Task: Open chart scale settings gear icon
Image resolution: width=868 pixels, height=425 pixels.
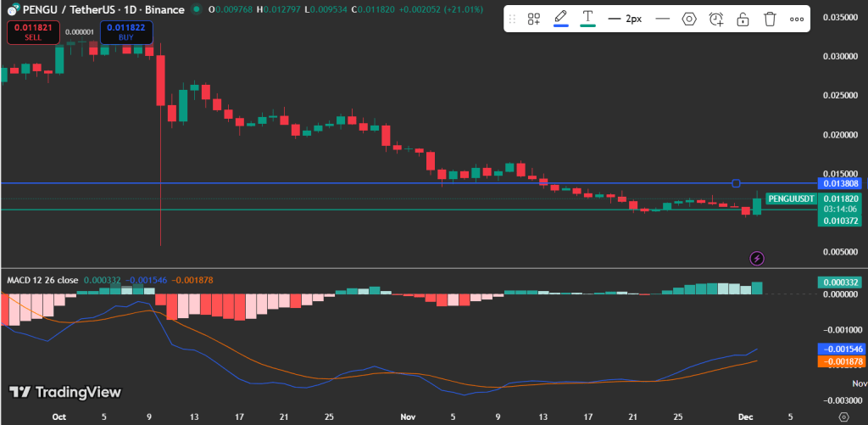Action: coord(843,417)
